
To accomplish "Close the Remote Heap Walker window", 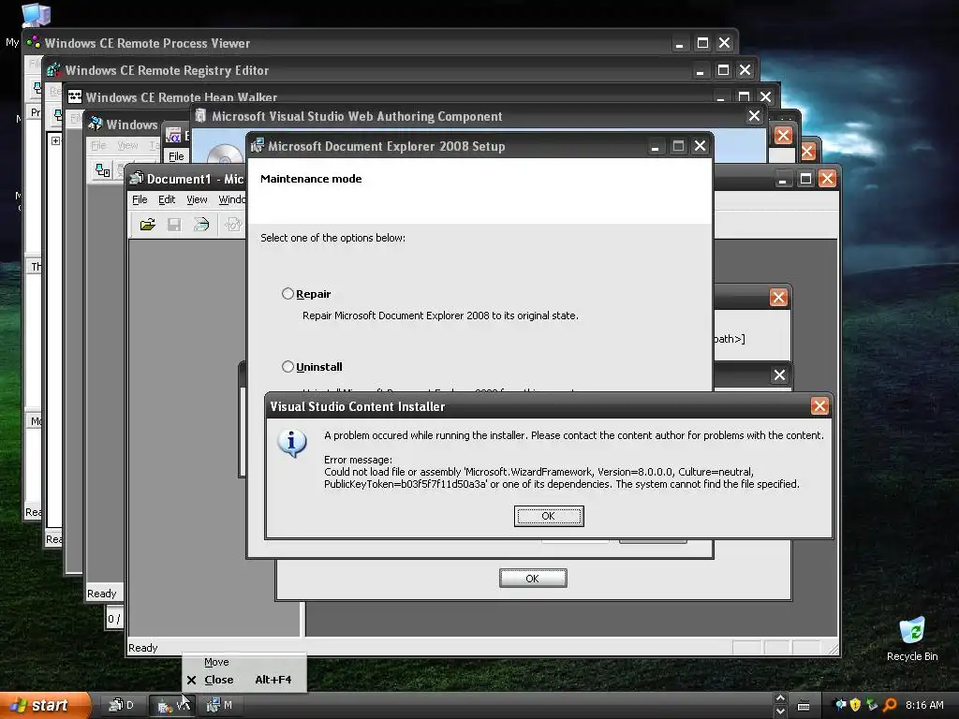I will 765,96.
